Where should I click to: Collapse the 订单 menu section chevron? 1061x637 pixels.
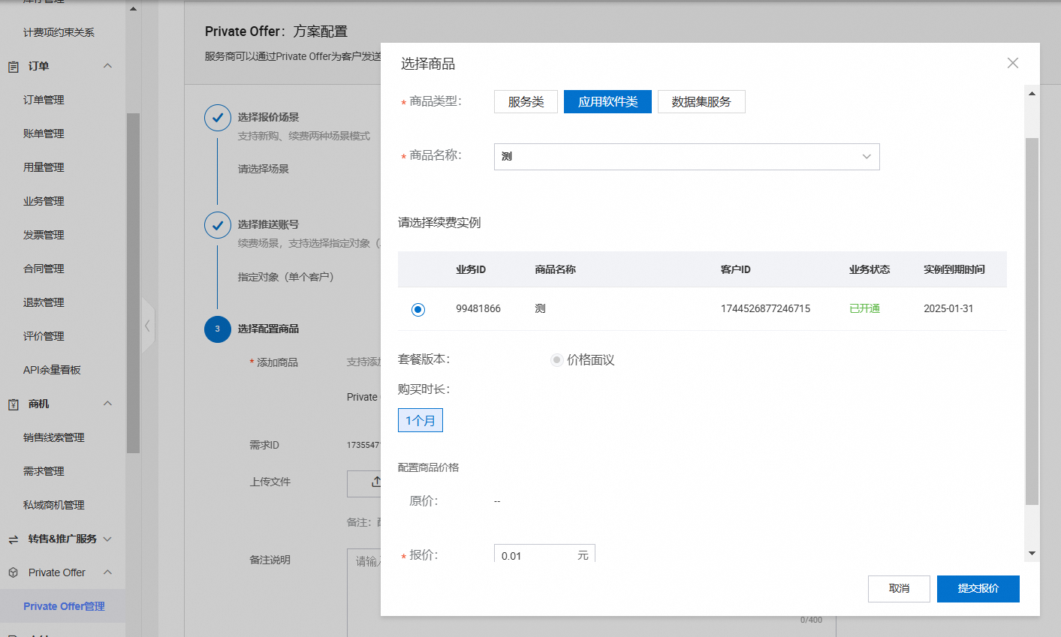click(x=107, y=66)
